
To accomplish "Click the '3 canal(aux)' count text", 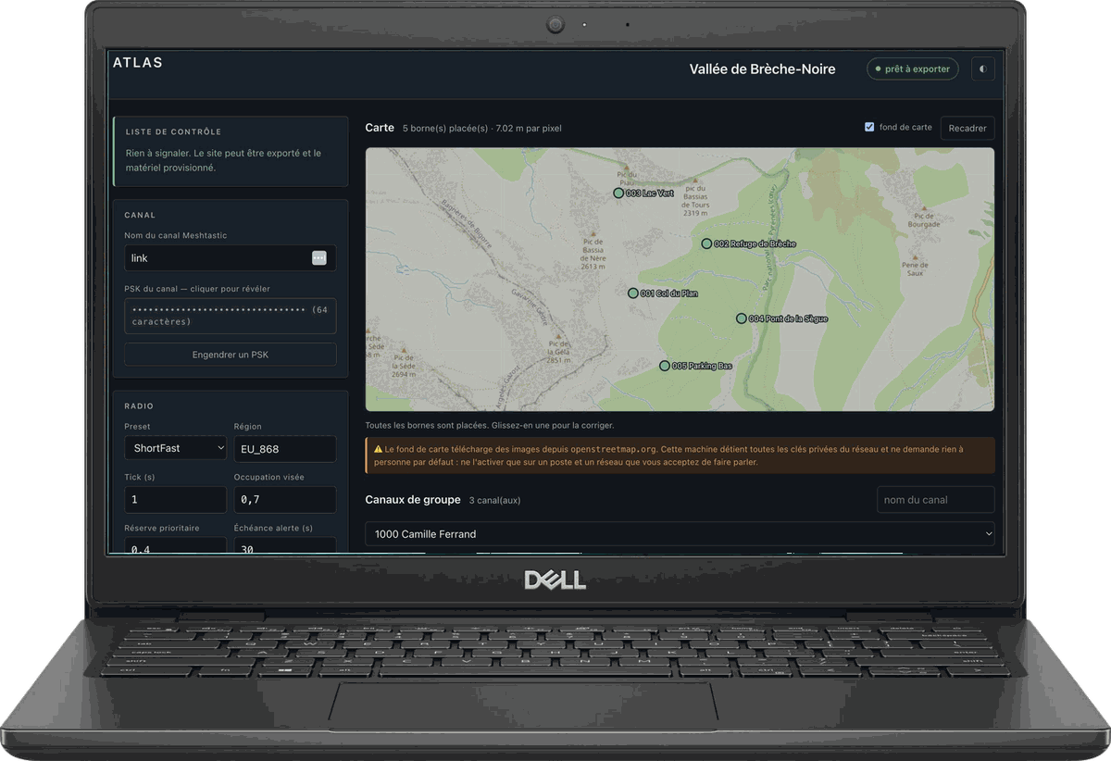I will point(495,501).
